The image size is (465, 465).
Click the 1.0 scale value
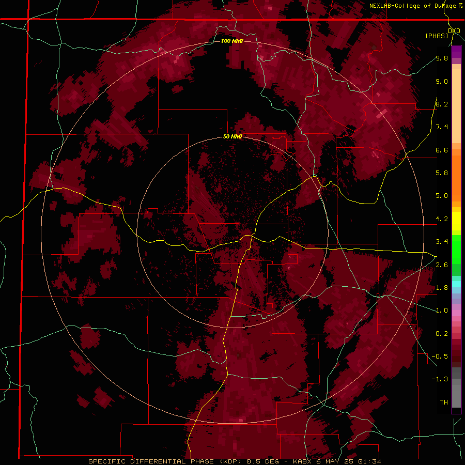[x=442, y=310]
